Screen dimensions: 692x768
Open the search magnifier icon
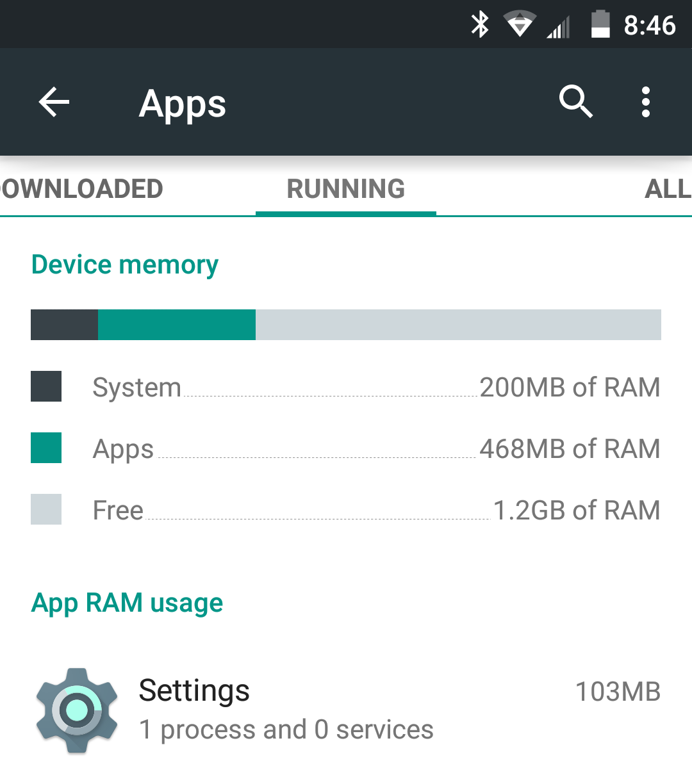[576, 101]
